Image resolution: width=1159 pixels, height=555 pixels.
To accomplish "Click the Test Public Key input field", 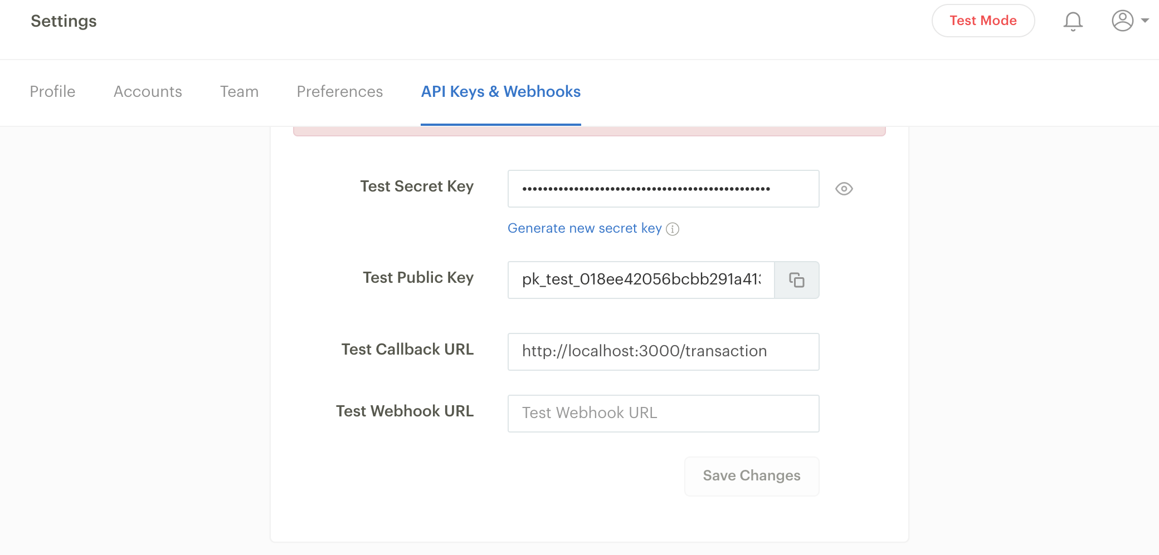I will 641,280.
